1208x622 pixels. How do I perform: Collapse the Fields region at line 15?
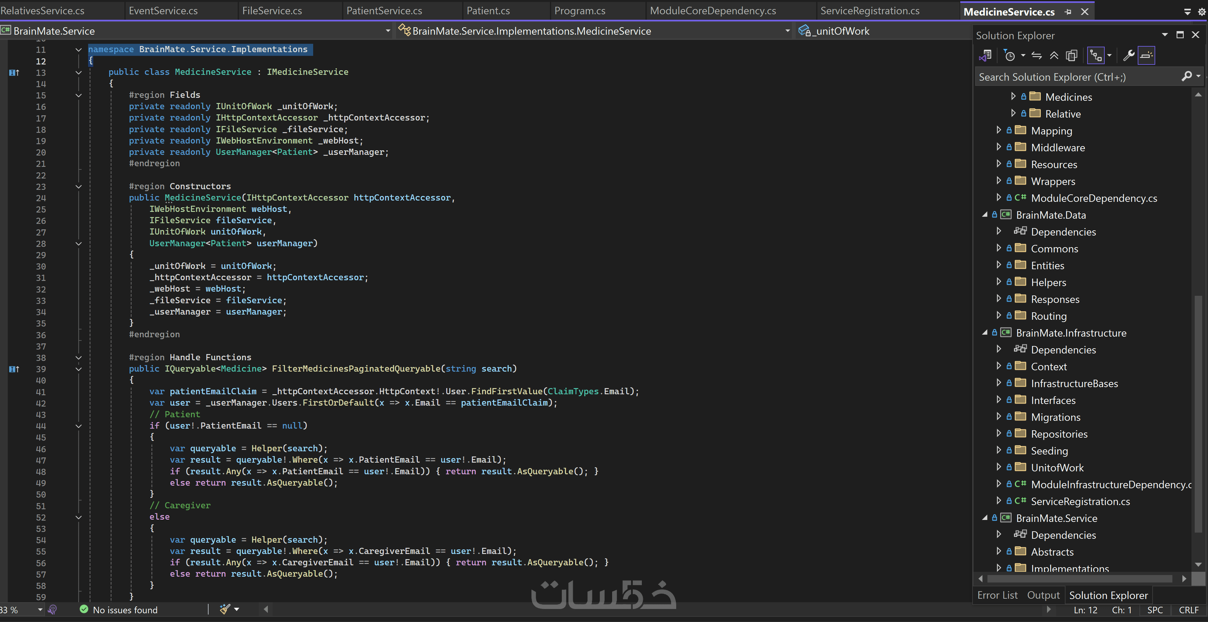(x=78, y=95)
